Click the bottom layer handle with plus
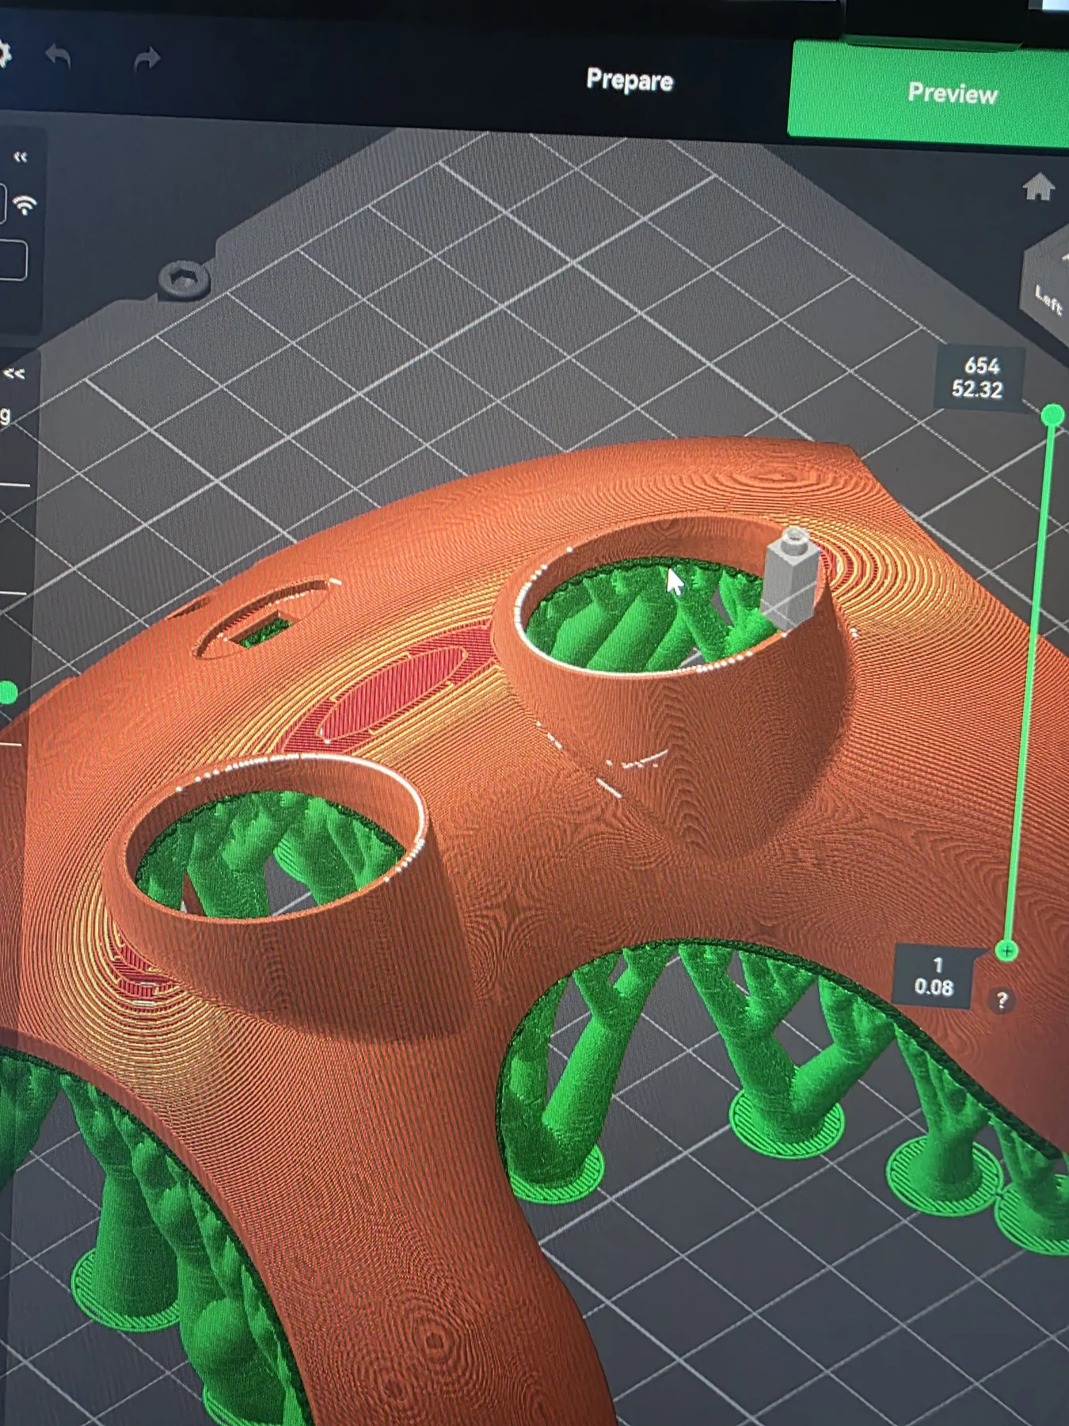 [x=1006, y=951]
